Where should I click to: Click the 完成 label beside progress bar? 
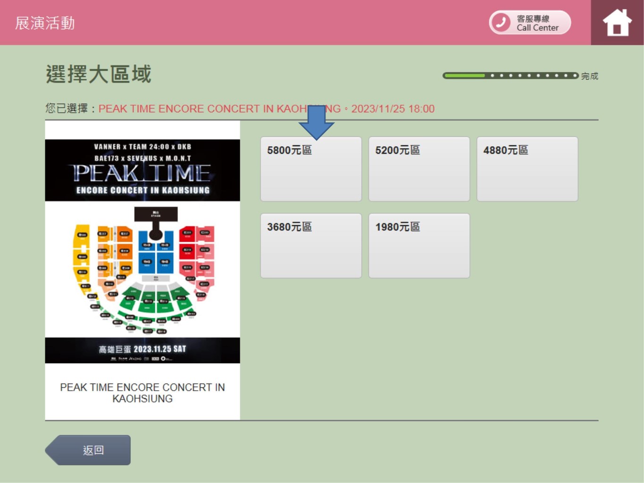point(590,76)
